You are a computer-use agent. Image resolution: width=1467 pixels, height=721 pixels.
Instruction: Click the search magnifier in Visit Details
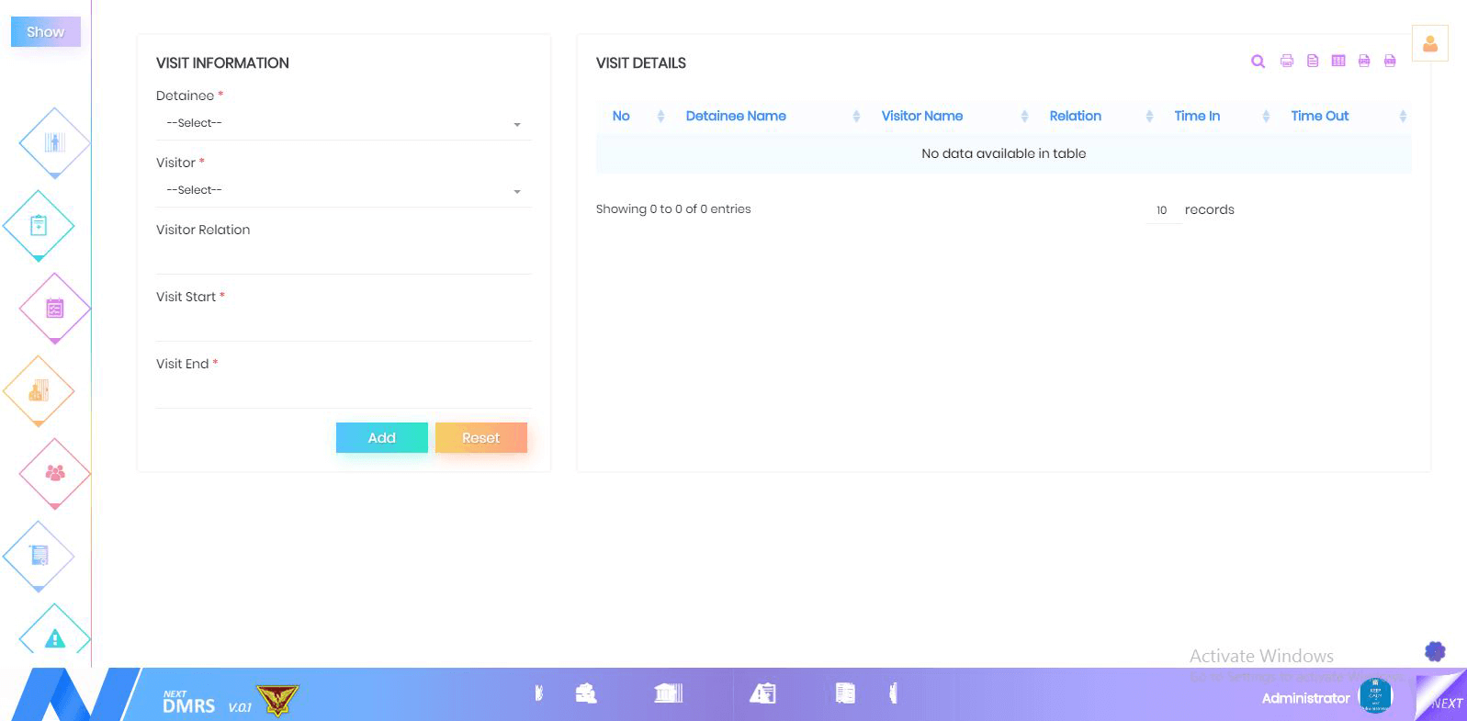coord(1258,62)
